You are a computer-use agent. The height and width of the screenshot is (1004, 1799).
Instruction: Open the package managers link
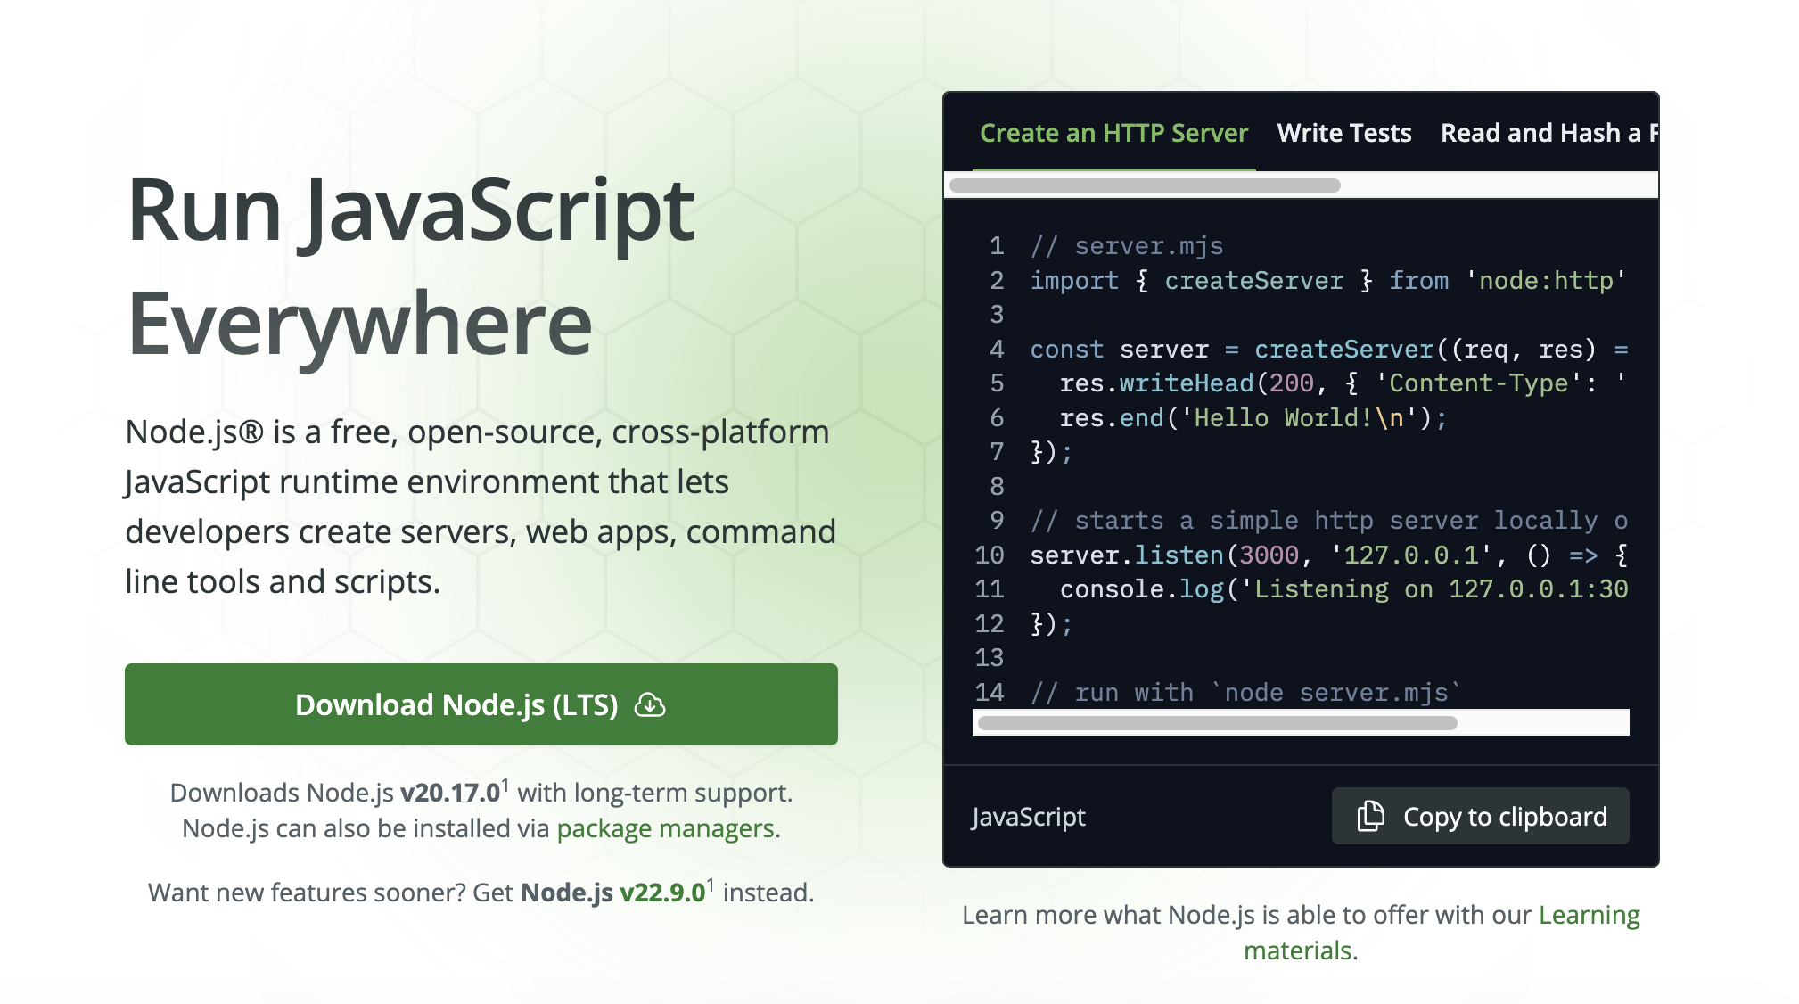[x=666, y=828]
